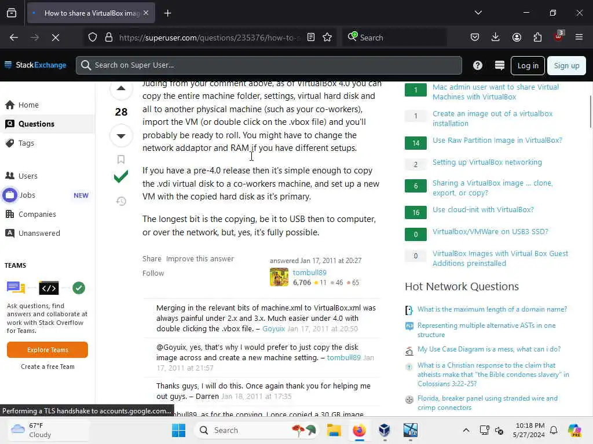Open 'Virtualbox/VMWare on USB3 SSD?' link
593x444 pixels.
point(490,232)
